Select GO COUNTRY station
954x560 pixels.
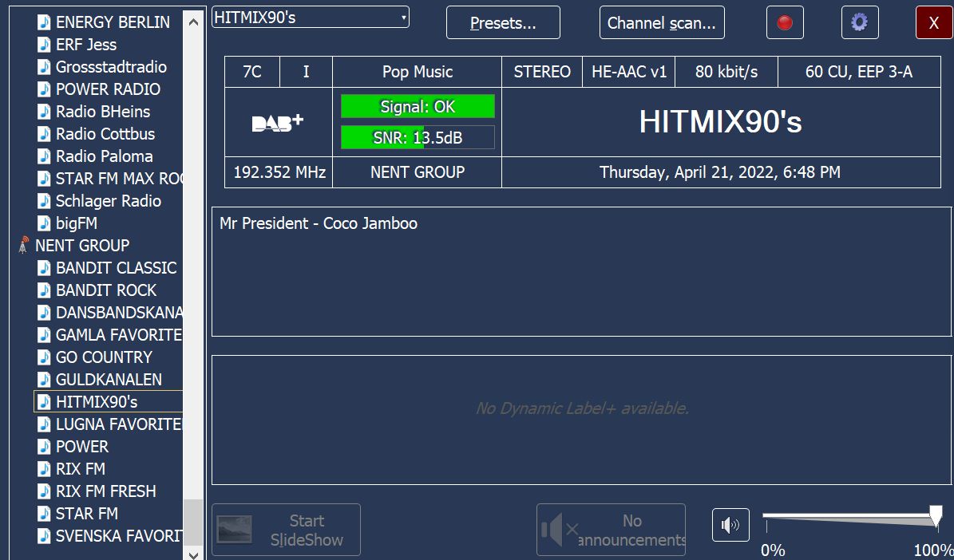click(x=104, y=357)
